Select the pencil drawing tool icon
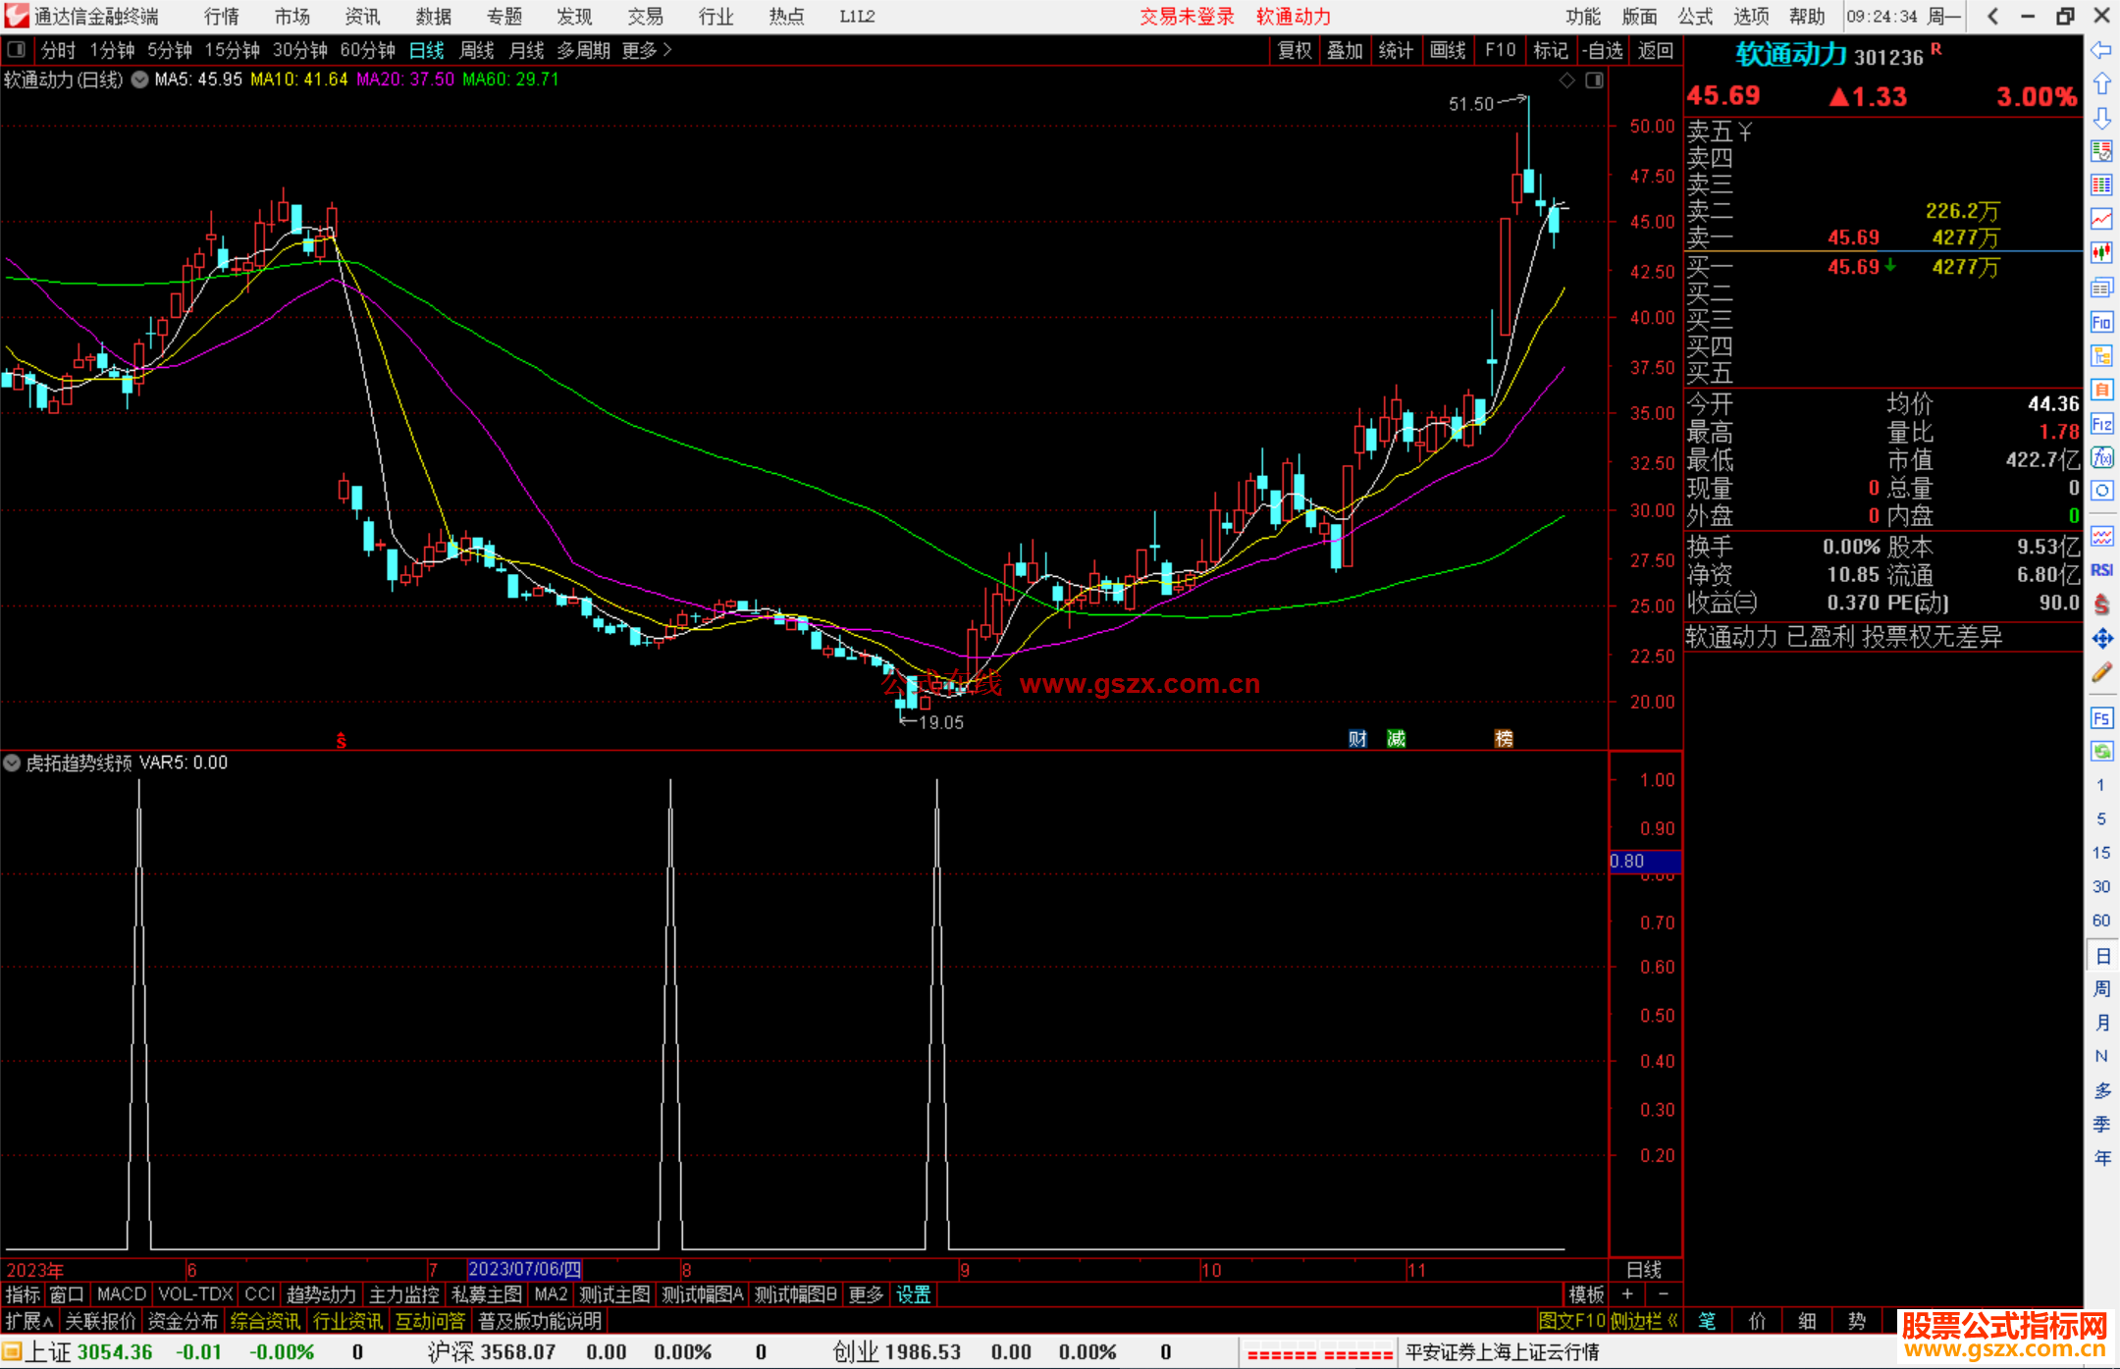The width and height of the screenshot is (2120, 1369). 2101,673
